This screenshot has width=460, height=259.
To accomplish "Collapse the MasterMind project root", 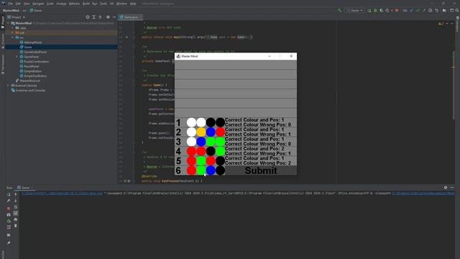I will [x=9, y=23].
